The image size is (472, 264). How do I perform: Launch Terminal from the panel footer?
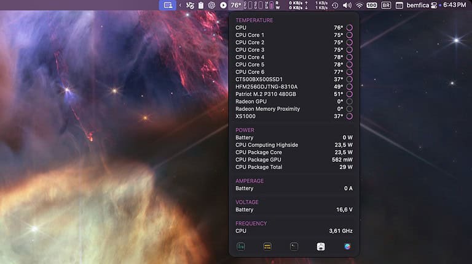[x=294, y=246]
